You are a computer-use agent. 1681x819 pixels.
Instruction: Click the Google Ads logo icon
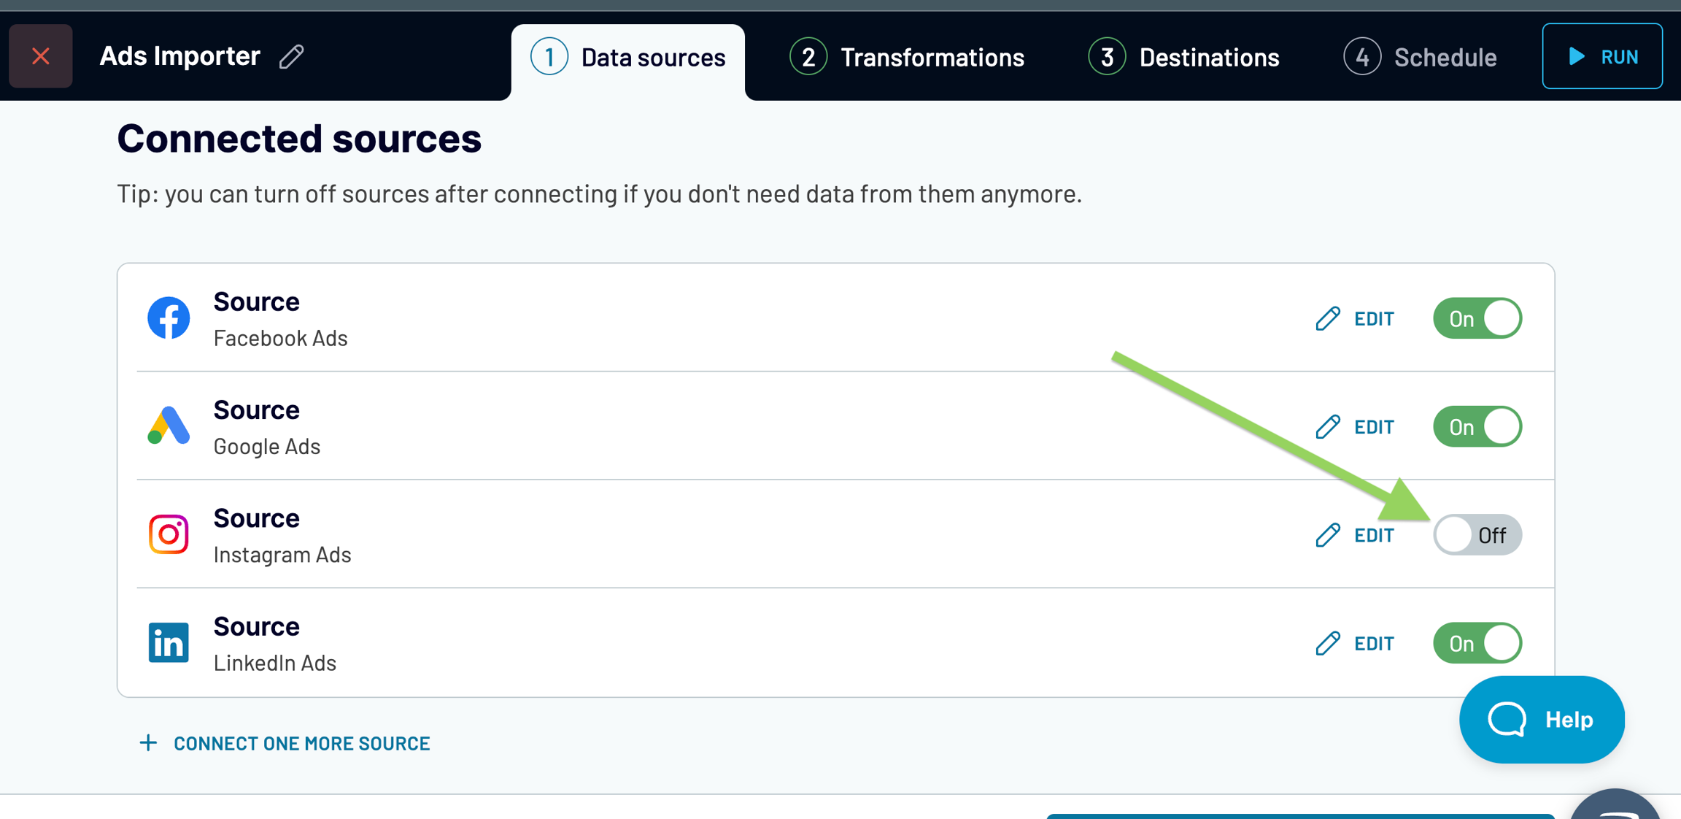pyautogui.click(x=169, y=426)
